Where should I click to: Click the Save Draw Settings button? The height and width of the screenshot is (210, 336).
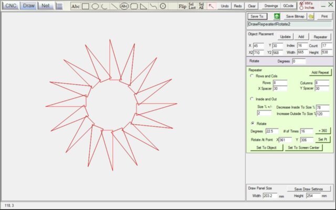309,189
